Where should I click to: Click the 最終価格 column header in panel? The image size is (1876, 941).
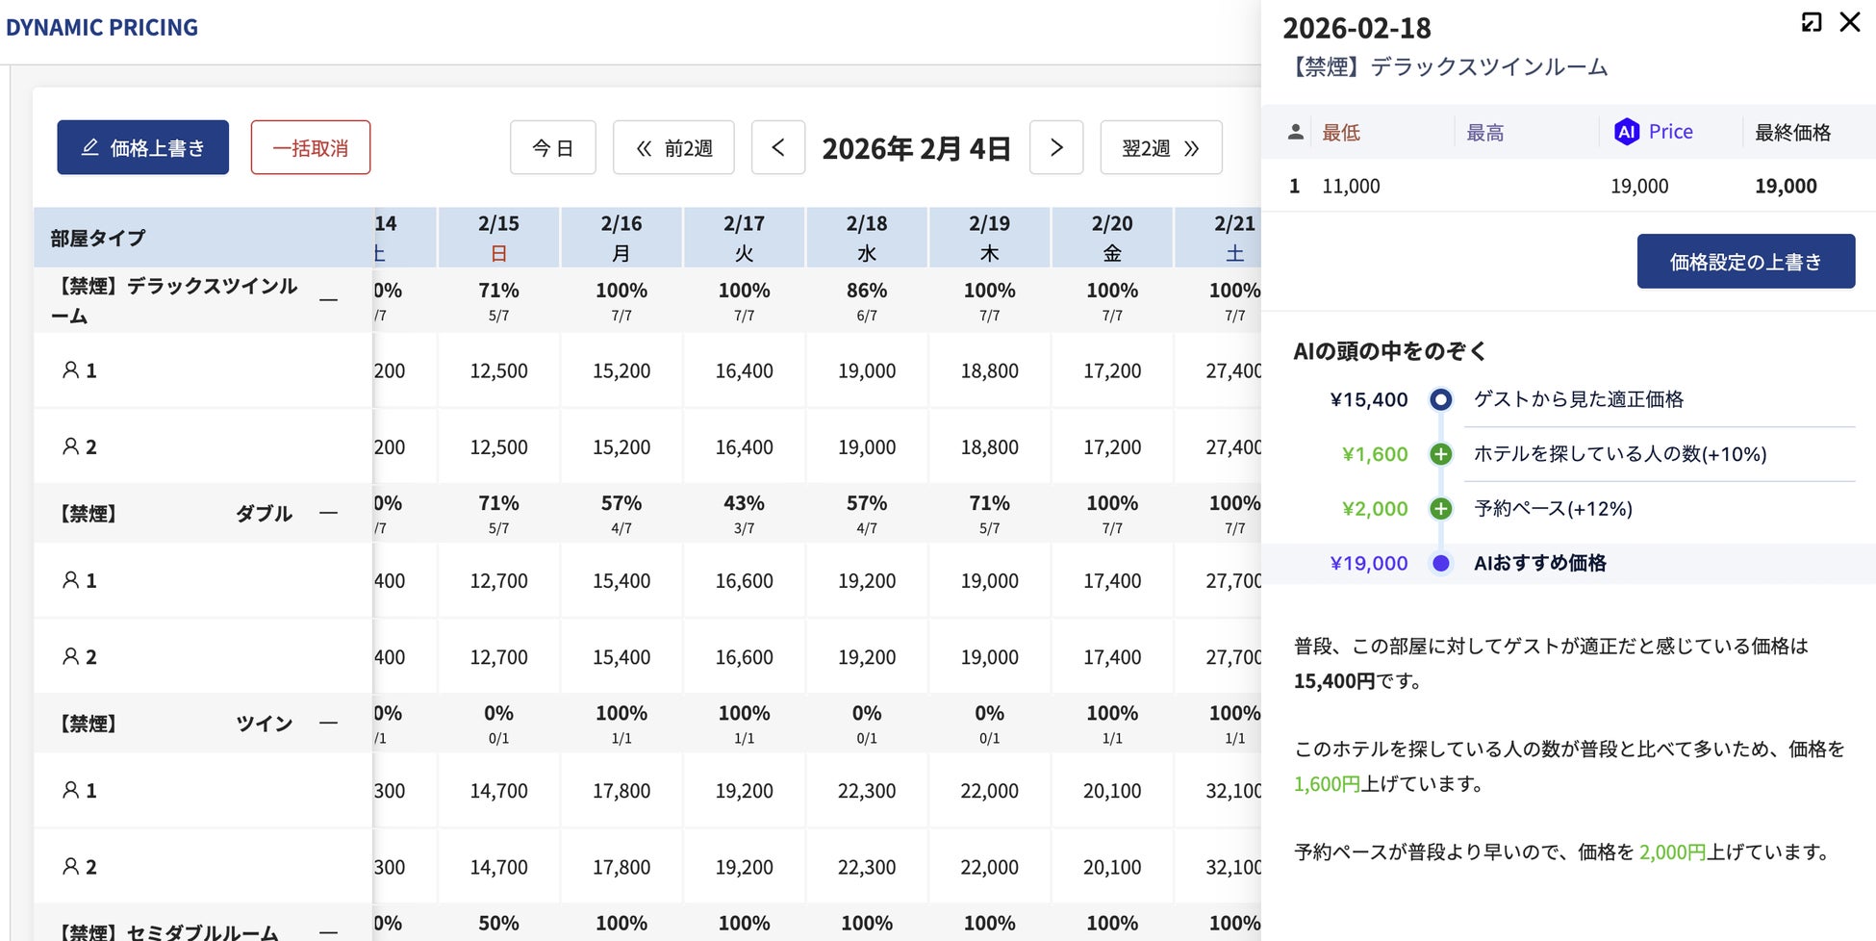1792,133
